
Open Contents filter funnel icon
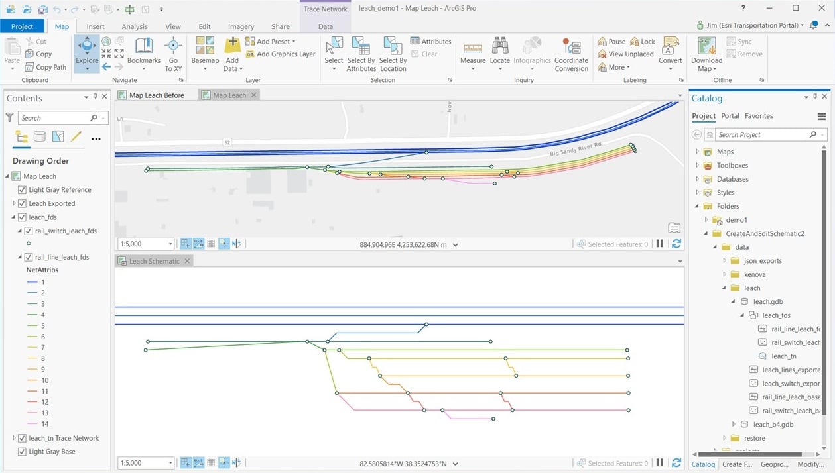(9, 117)
